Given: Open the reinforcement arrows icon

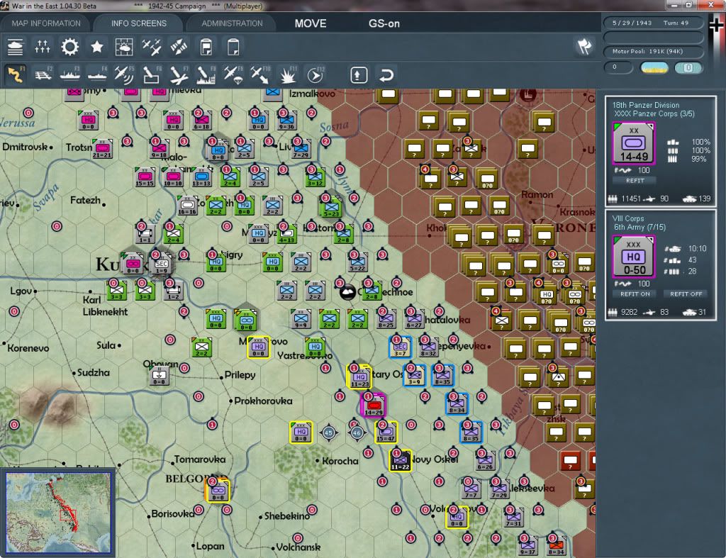Looking at the screenshot, I should pos(179,48).
